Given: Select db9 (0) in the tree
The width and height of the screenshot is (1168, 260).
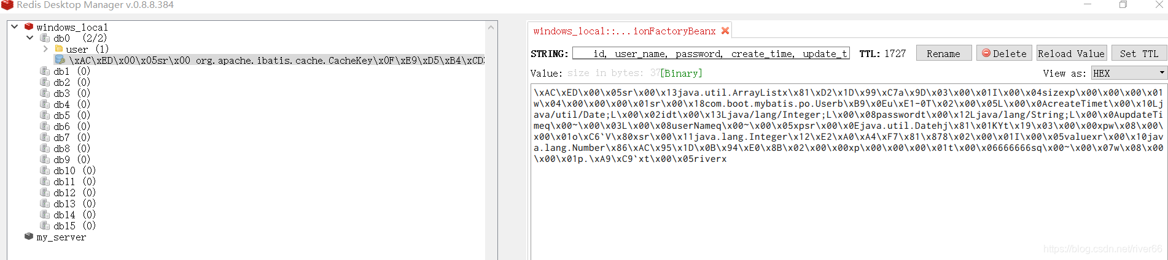Looking at the screenshot, I should tap(72, 160).
